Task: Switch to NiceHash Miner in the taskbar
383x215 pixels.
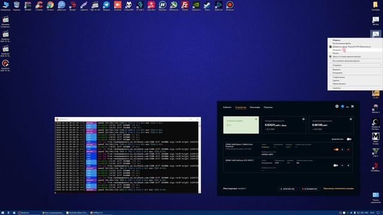Action: pyautogui.click(x=77, y=213)
